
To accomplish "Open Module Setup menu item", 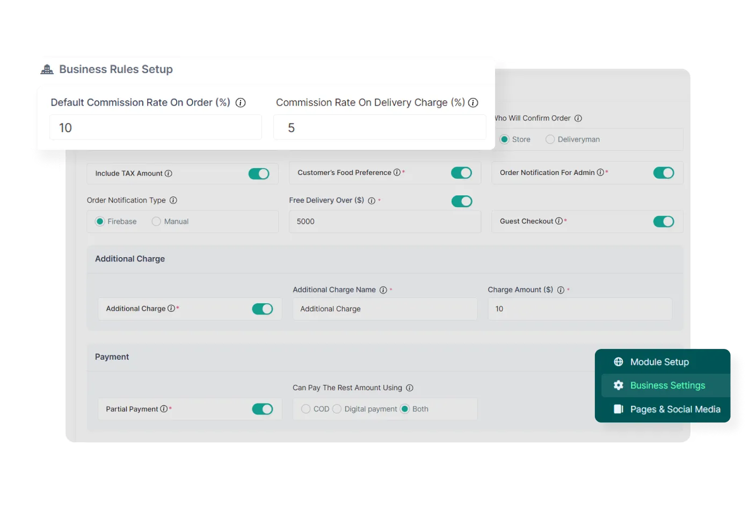I will coord(659,362).
